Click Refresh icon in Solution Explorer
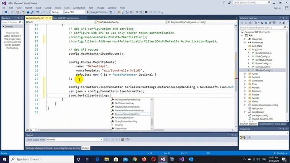The width and height of the screenshot is (290, 163). point(266,23)
